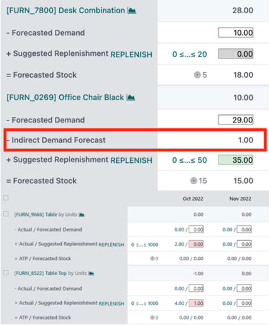Viewport: 269px width, 325px height.
Task: Edit Office Chair forecasted demand field 29.00
Action: click(x=236, y=120)
